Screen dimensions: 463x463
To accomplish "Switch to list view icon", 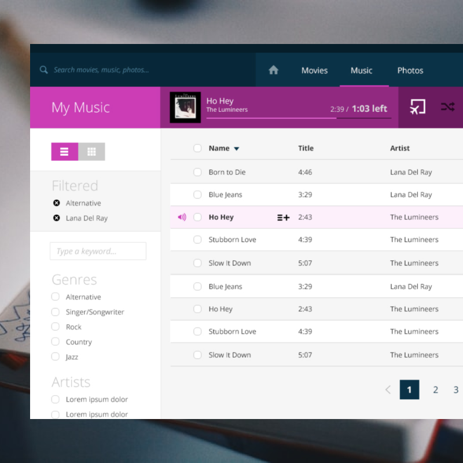I will coord(65,152).
